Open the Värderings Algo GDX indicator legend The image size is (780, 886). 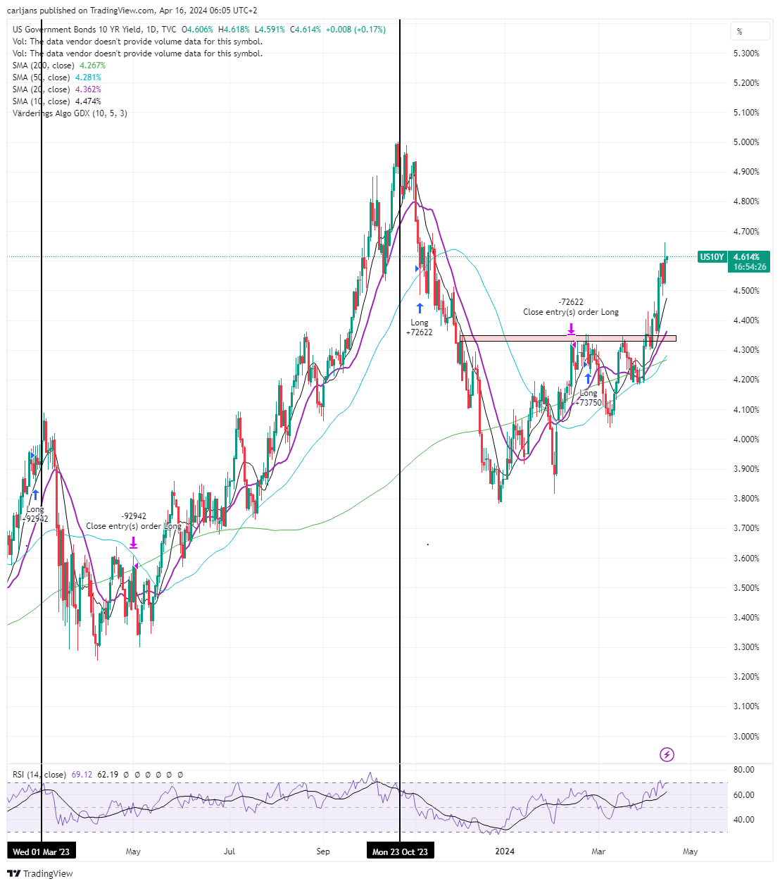[x=70, y=113]
